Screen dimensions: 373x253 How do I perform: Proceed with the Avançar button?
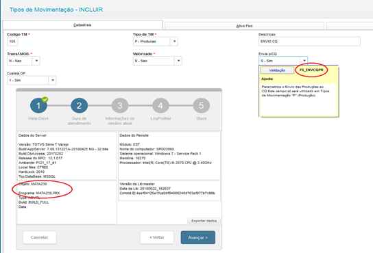(x=198, y=237)
